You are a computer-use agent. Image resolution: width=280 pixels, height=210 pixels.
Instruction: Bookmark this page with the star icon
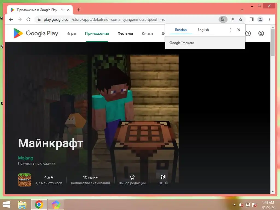[241, 19]
